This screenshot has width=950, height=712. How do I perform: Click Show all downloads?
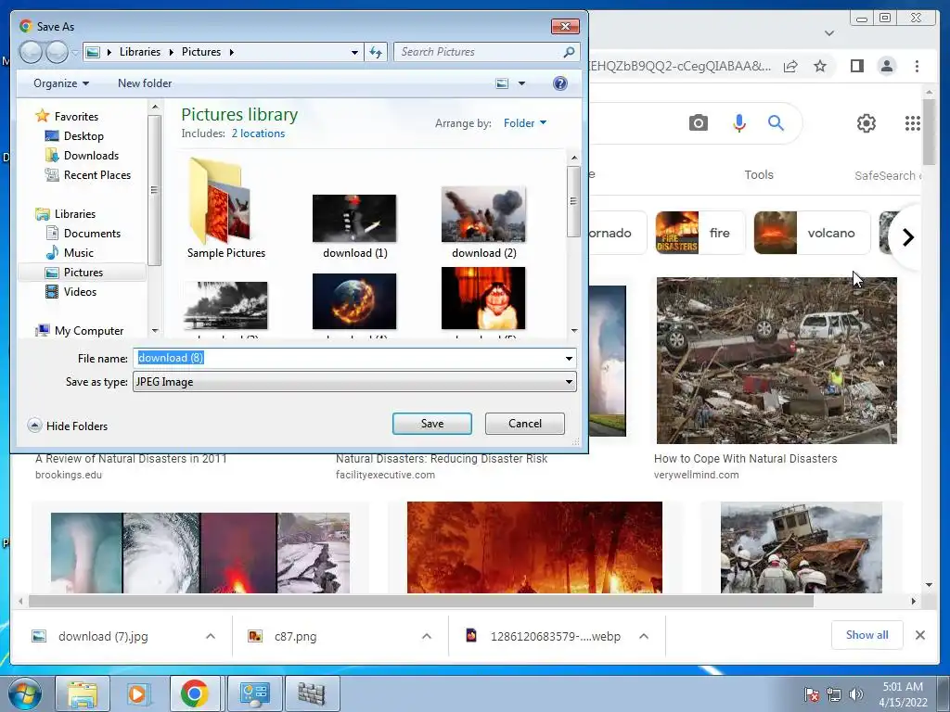867,634
